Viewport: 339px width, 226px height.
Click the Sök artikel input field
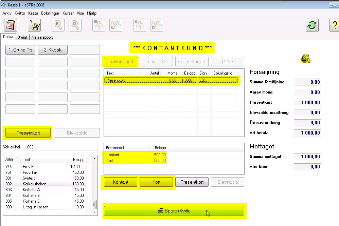pos(62,147)
